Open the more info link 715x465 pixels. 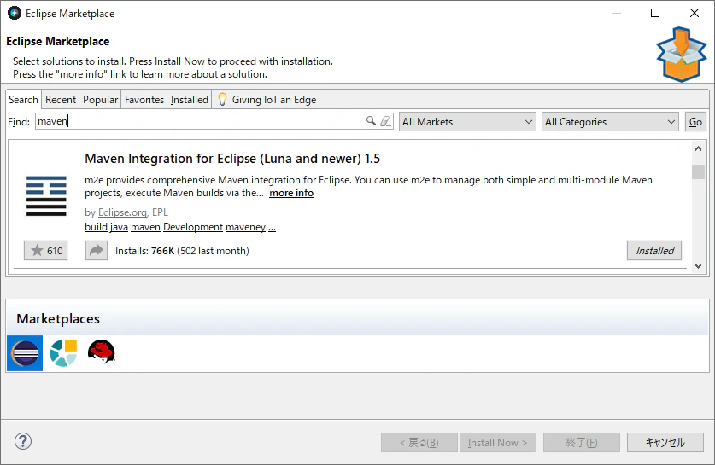pyautogui.click(x=291, y=193)
